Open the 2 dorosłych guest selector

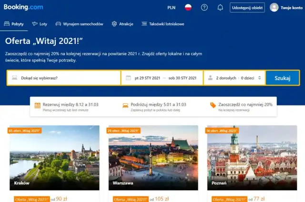pos(234,78)
